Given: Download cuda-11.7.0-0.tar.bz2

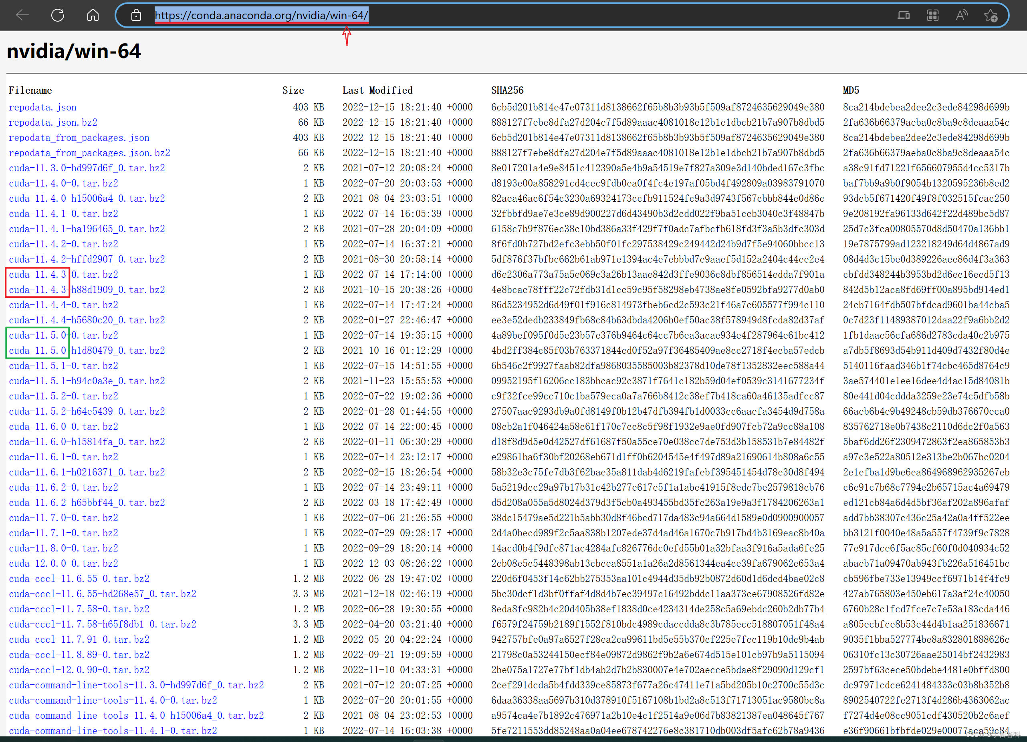Looking at the screenshot, I should pos(63,518).
